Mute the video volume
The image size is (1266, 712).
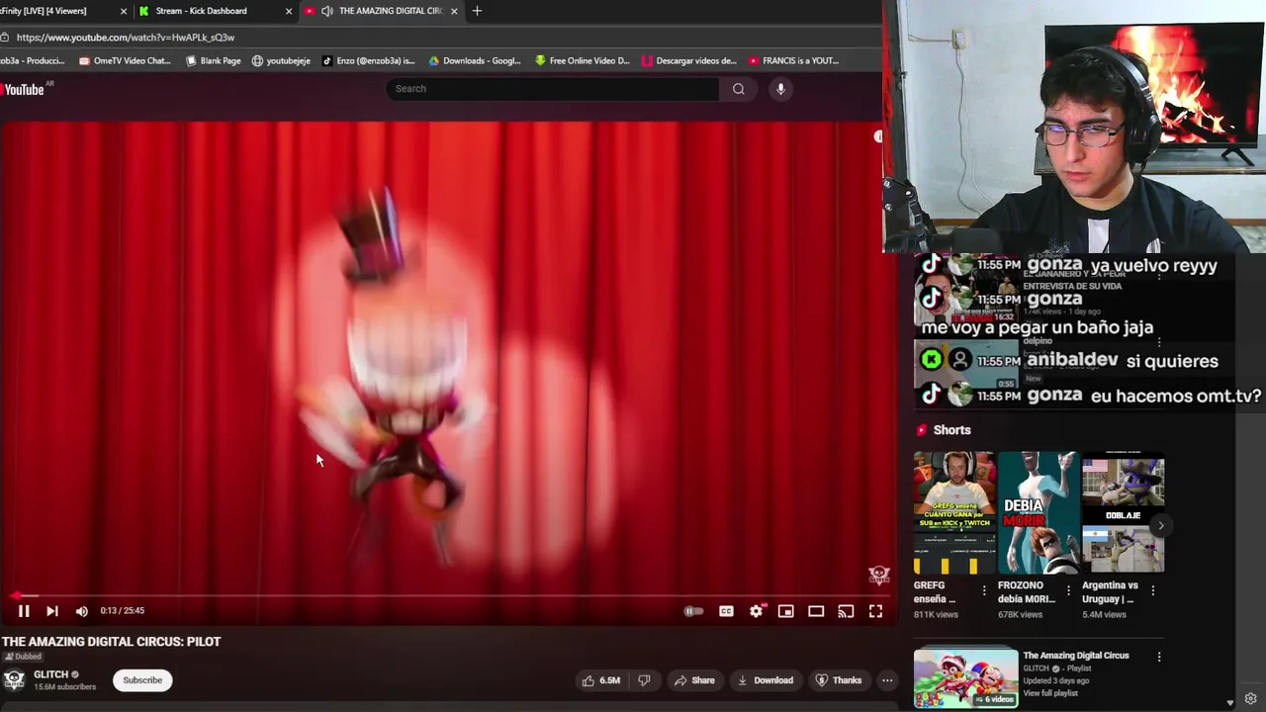[x=81, y=611]
